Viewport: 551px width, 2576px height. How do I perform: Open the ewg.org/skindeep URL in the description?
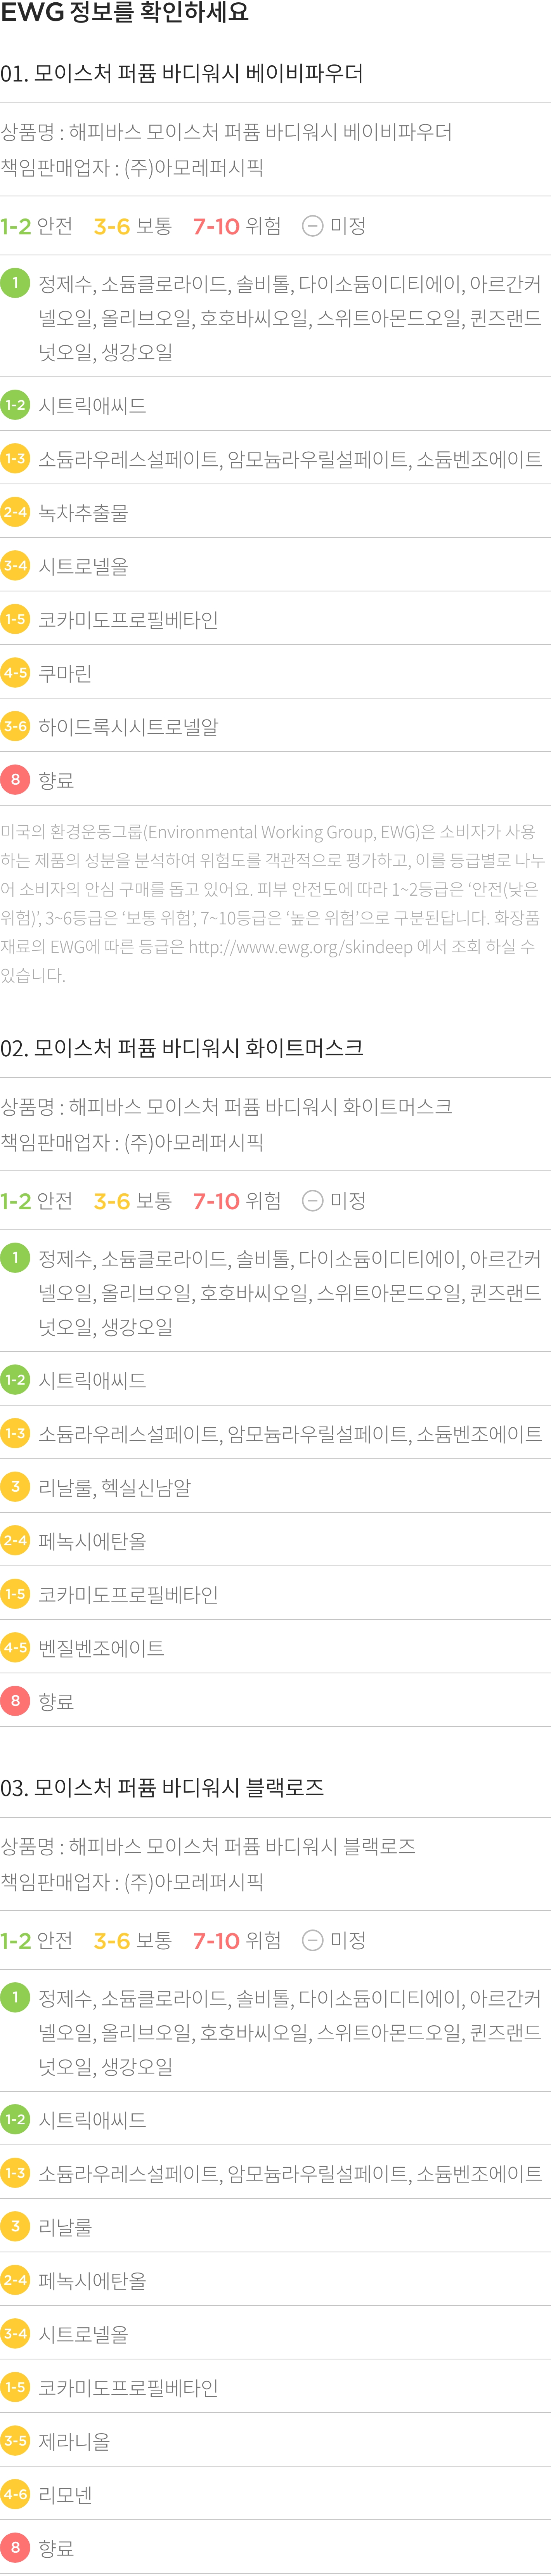click(x=300, y=946)
